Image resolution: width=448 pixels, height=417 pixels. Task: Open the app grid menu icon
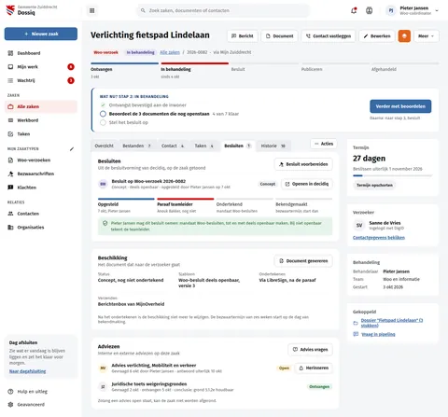point(91,10)
